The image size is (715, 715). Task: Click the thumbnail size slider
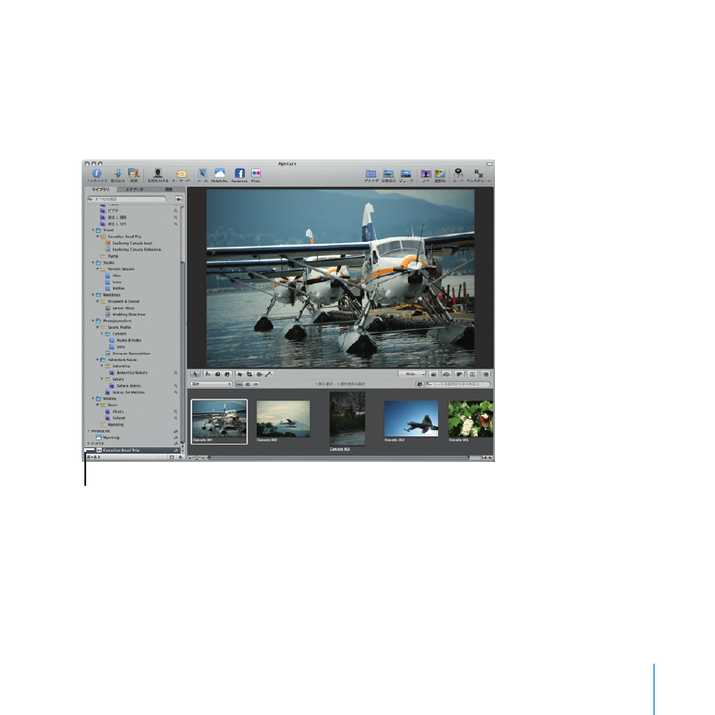197,457
